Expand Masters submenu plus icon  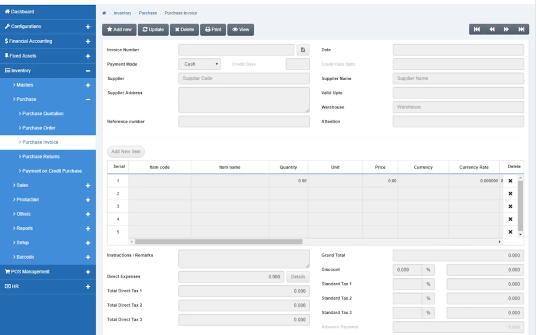pyautogui.click(x=88, y=85)
